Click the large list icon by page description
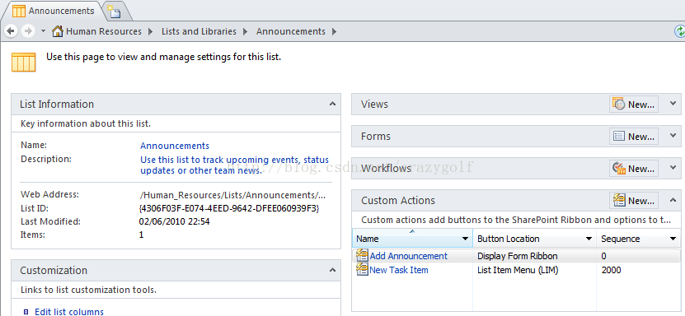The height and width of the screenshot is (316, 685). point(23,62)
